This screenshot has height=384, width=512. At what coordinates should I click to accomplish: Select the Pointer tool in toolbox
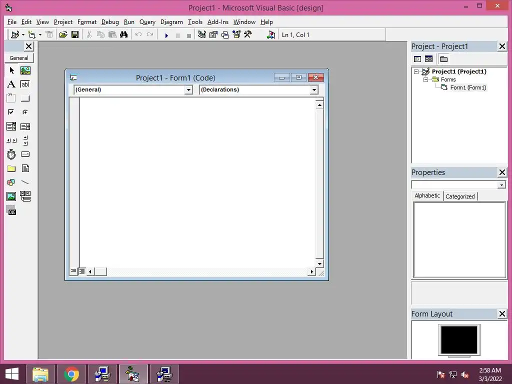[x=11, y=70]
